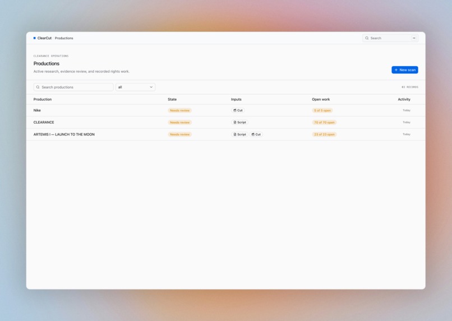This screenshot has width=452, height=321.
Task: Click Needs review badge in Nike row
Action: (179, 110)
